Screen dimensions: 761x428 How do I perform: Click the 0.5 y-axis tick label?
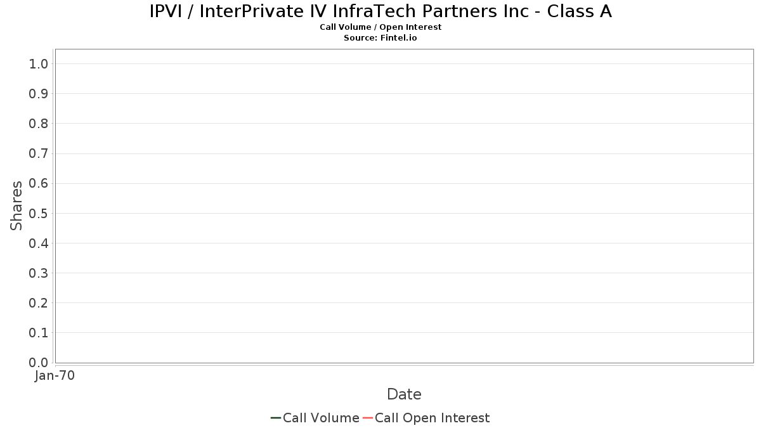click(39, 213)
